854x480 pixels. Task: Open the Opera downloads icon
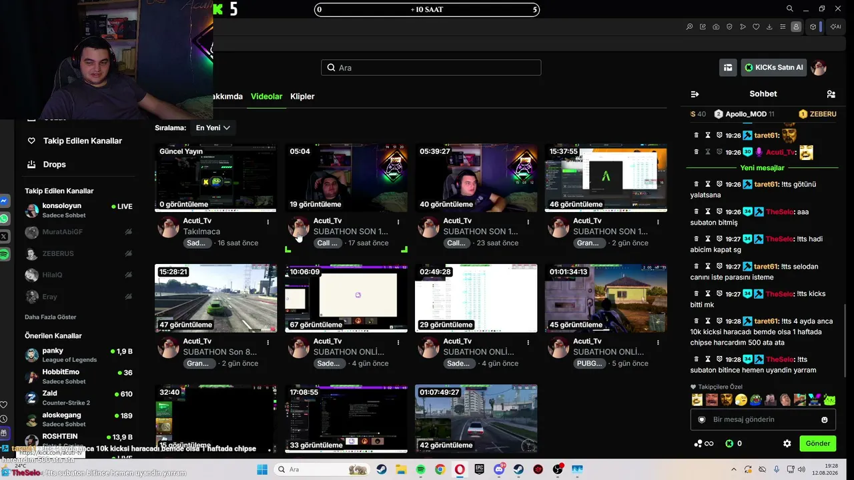pyautogui.click(x=769, y=27)
